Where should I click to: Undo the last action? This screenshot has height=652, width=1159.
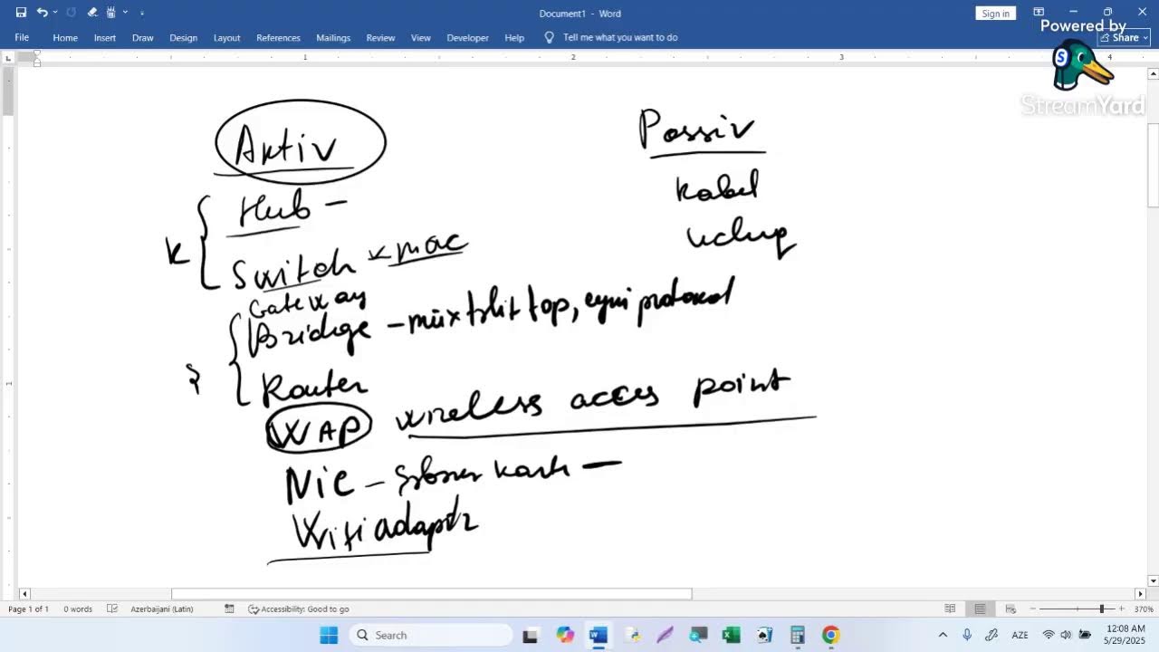pyautogui.click(x=42, y=13)
